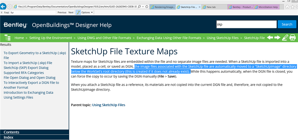Select the SketchUp File browser tab

coord(187,7)
